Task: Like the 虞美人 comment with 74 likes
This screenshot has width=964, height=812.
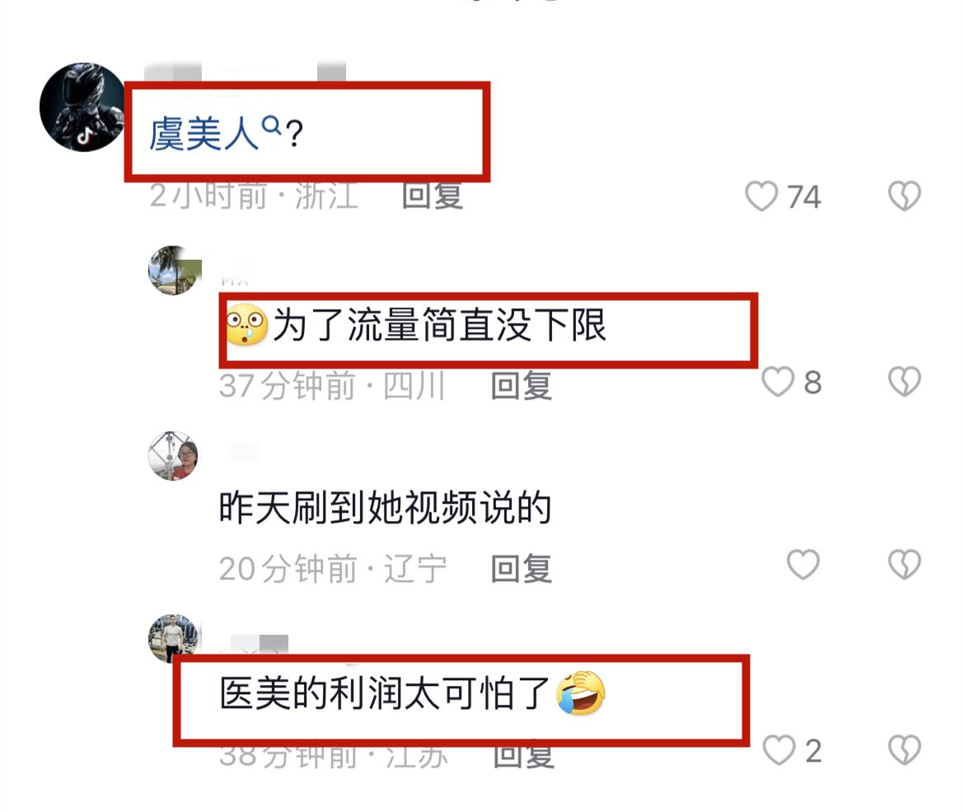Action: pos(761,196)
